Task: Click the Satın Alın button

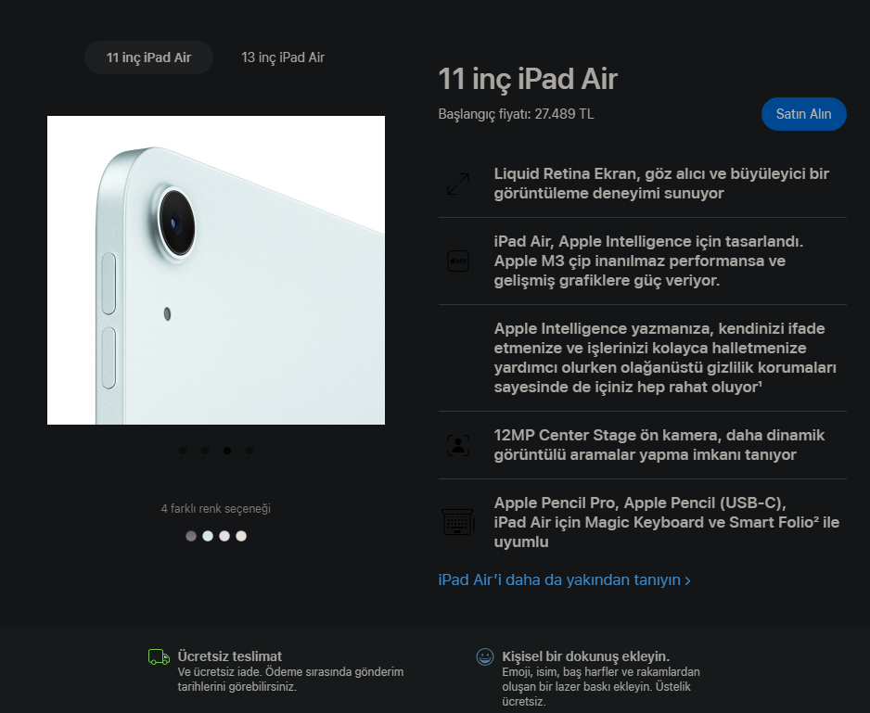Action: click(x=803, y=114)
